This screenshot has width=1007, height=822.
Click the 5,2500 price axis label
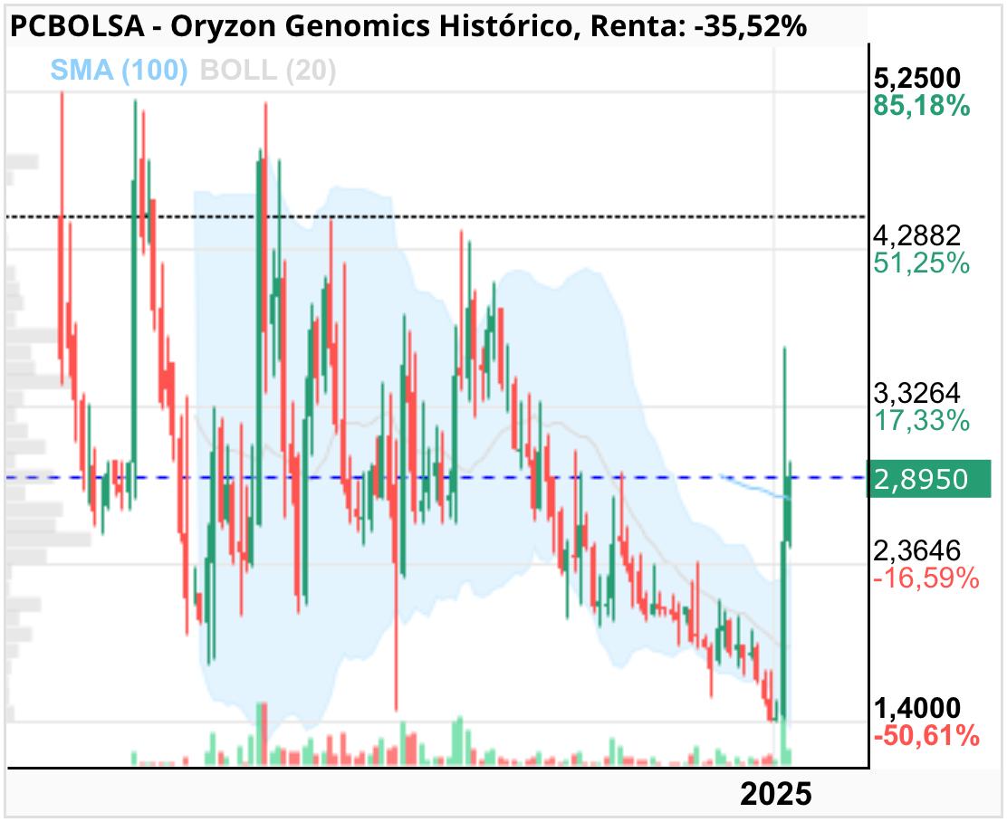click(x=917, y=78)
